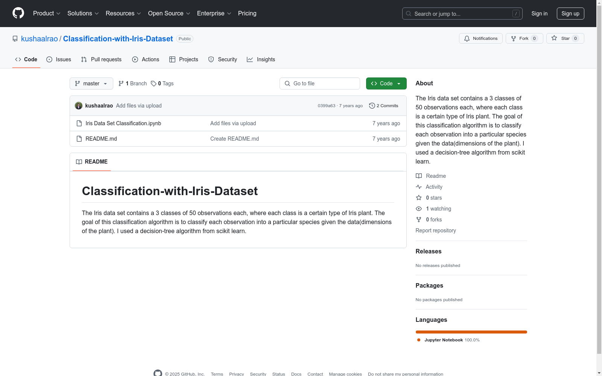Click the orange Jupyter Notebook language bar
This screenshot has height=376, width=602.
pyautogui.click(x=471, y=332)
